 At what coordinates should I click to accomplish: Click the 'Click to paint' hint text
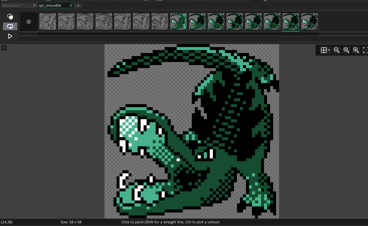(170, 222)
